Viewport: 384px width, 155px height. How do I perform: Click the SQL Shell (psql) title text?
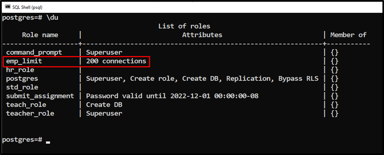[27, 7]
